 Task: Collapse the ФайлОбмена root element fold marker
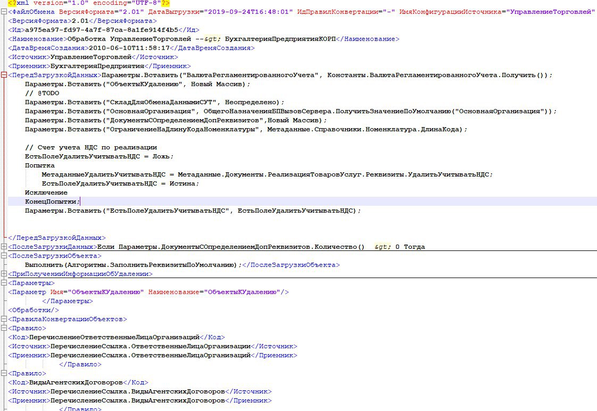click(4, 12)
